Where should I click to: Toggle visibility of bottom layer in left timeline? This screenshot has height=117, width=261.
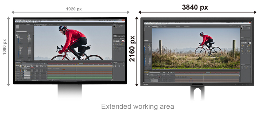pyautogui.click(x=16, y=77)
